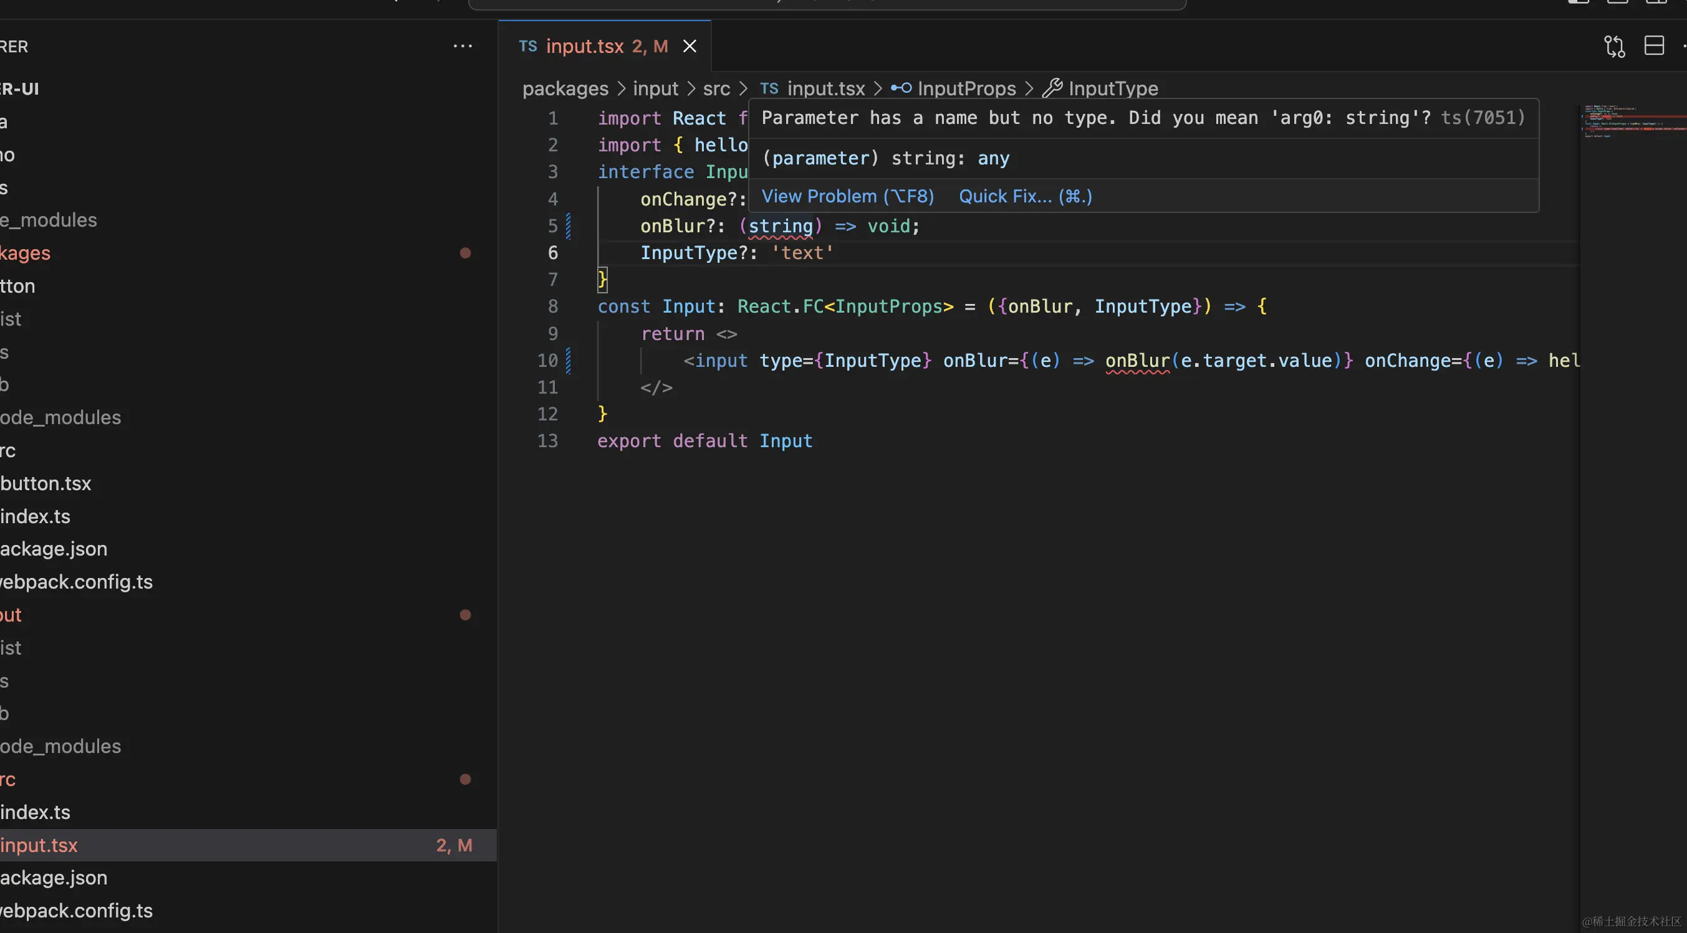Click the return keyword on line 9
This screenshot has width=1687, height=933.
673,334
